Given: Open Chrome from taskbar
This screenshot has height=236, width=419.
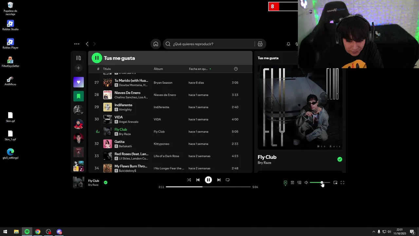Looking at the screenshot, I should tap(38, 232).
